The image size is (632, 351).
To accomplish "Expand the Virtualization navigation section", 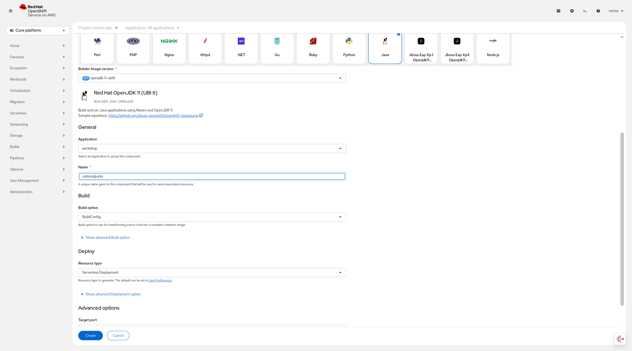I will coord(37,91).
